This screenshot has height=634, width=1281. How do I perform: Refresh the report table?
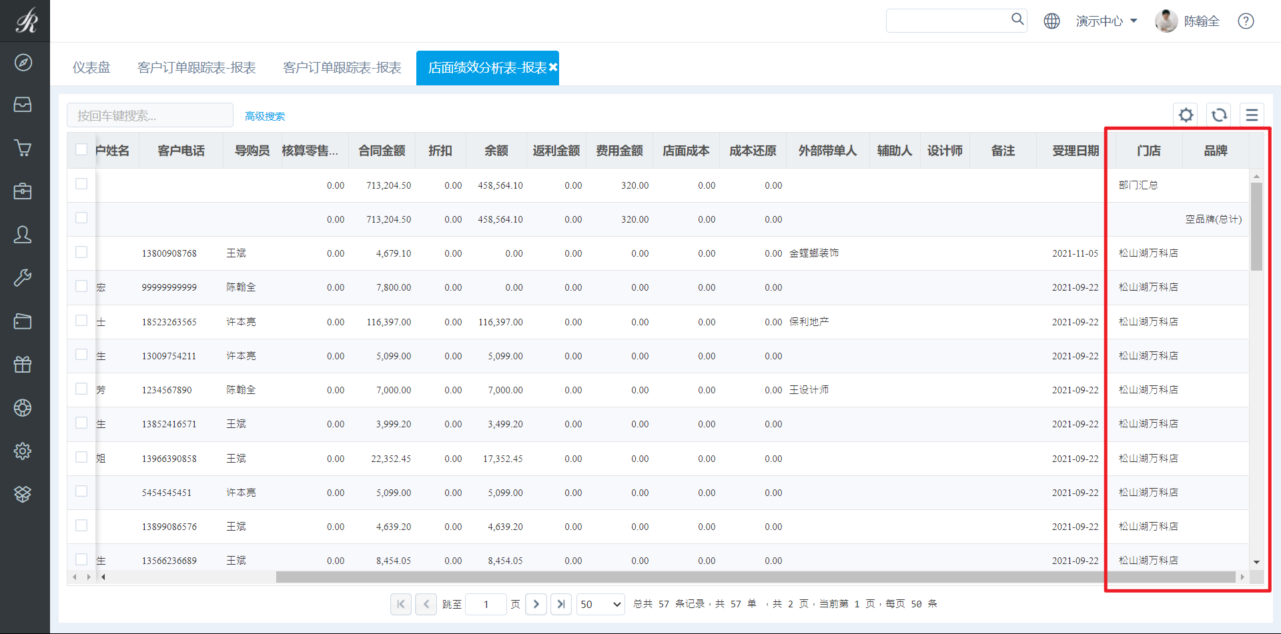[x=1219, y=115]
